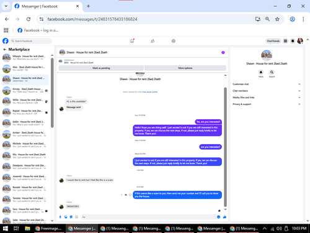Show hidden system tray icons chevron

click(x=264, y=229)
